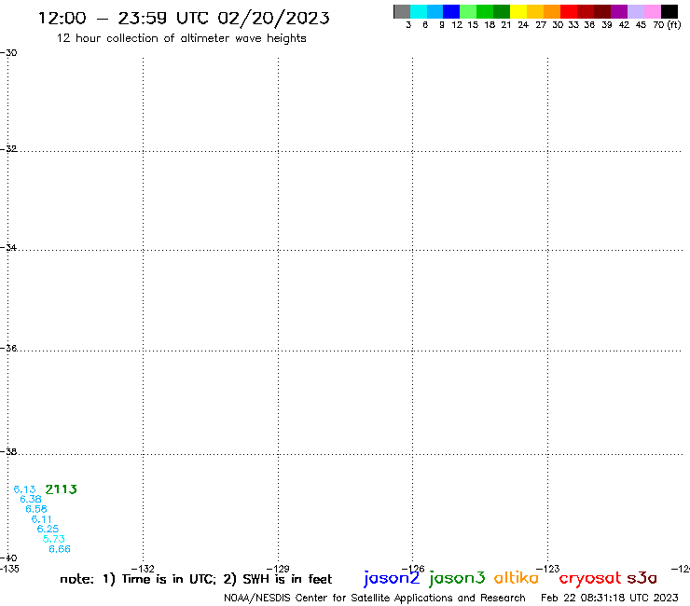Viewport: 690px width, 606px height.
Task: Click the cryosat legend label
Action: pos(590,578)
